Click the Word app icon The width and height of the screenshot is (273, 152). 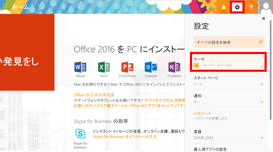(x=80, y=67)
